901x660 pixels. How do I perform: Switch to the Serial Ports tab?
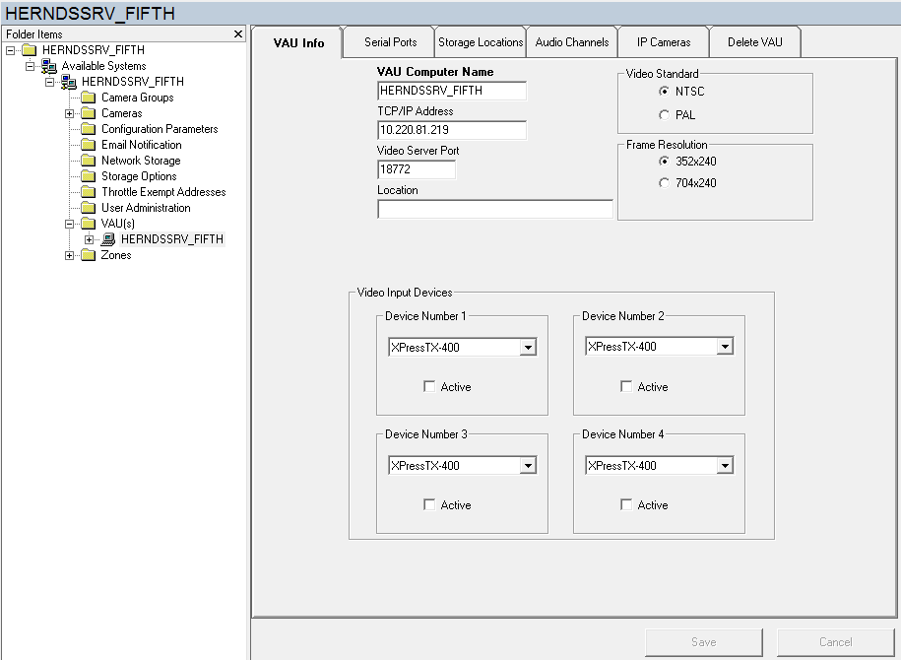pos(388,41)
